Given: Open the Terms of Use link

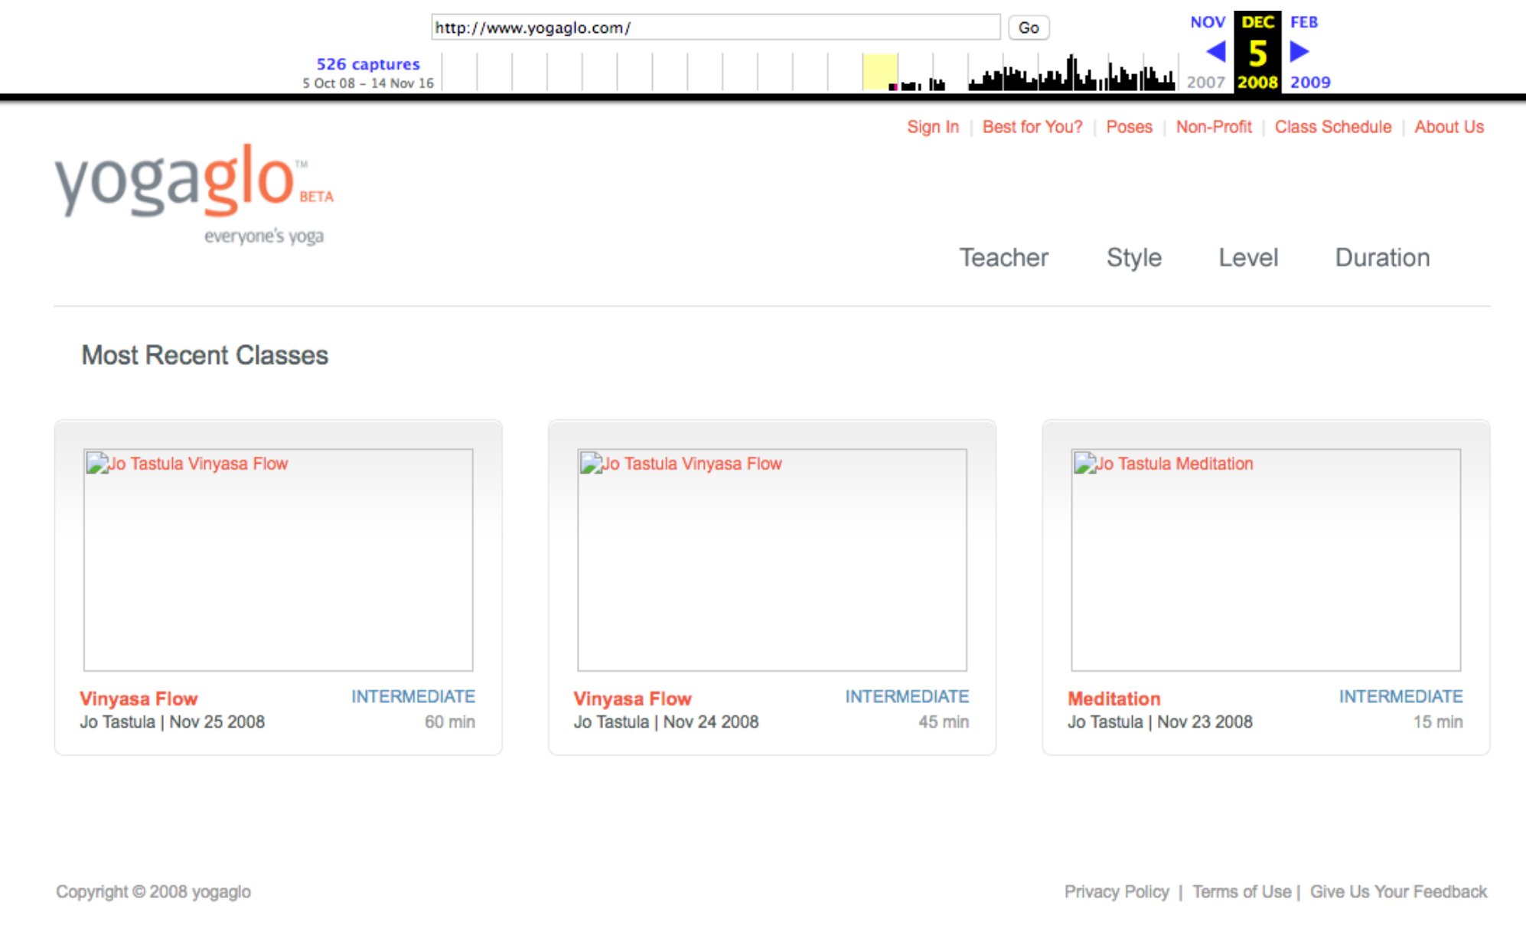Looking at the screenshot, I should [x=1241, y=891].
